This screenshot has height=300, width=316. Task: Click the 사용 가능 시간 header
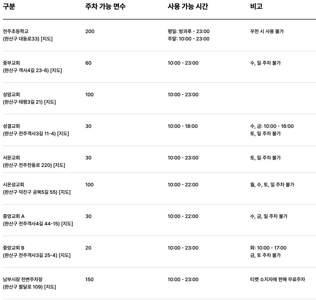point(188,6)
